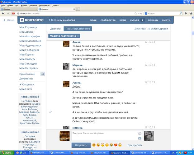Click the camera attach photo icon
This screenshot has height=155, width=194.
[140, 138]
